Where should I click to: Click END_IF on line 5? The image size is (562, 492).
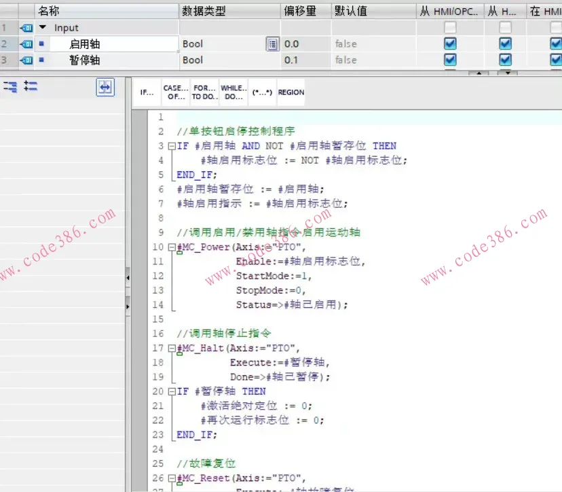click(x=197, y=175)
